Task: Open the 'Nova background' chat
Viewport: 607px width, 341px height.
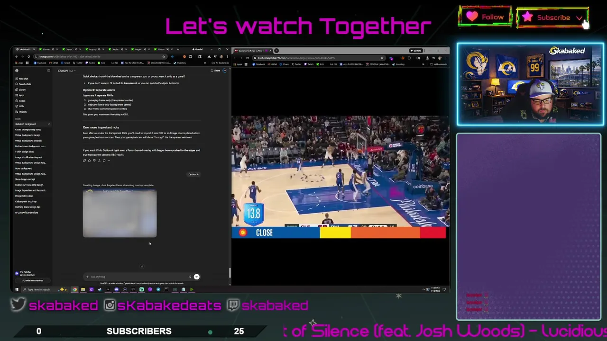Action: (24, 168)
